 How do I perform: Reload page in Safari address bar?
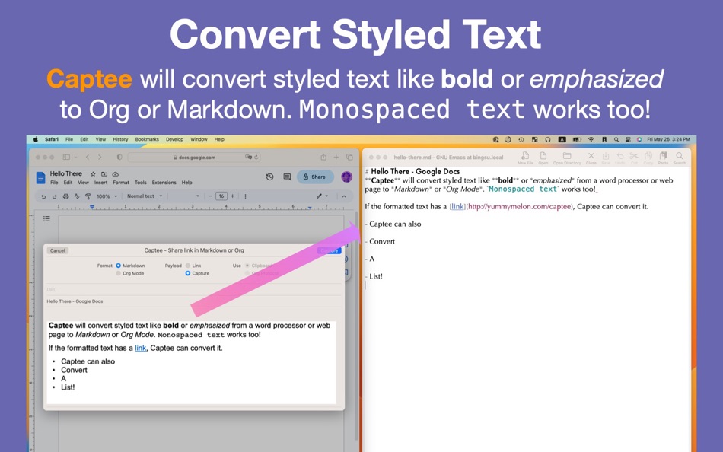click(x=256, y=158)
